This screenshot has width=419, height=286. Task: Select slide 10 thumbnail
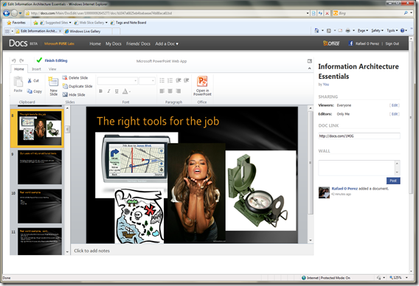coord(40,206)
